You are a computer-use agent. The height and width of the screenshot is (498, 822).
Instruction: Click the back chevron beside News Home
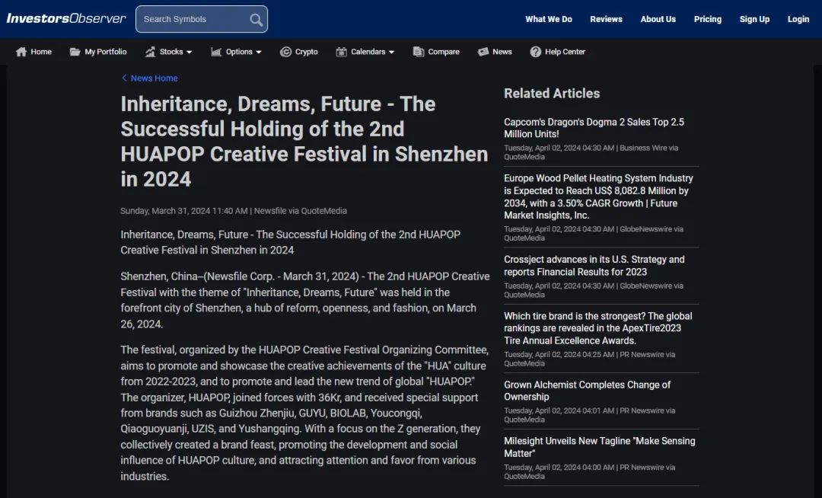124,78
